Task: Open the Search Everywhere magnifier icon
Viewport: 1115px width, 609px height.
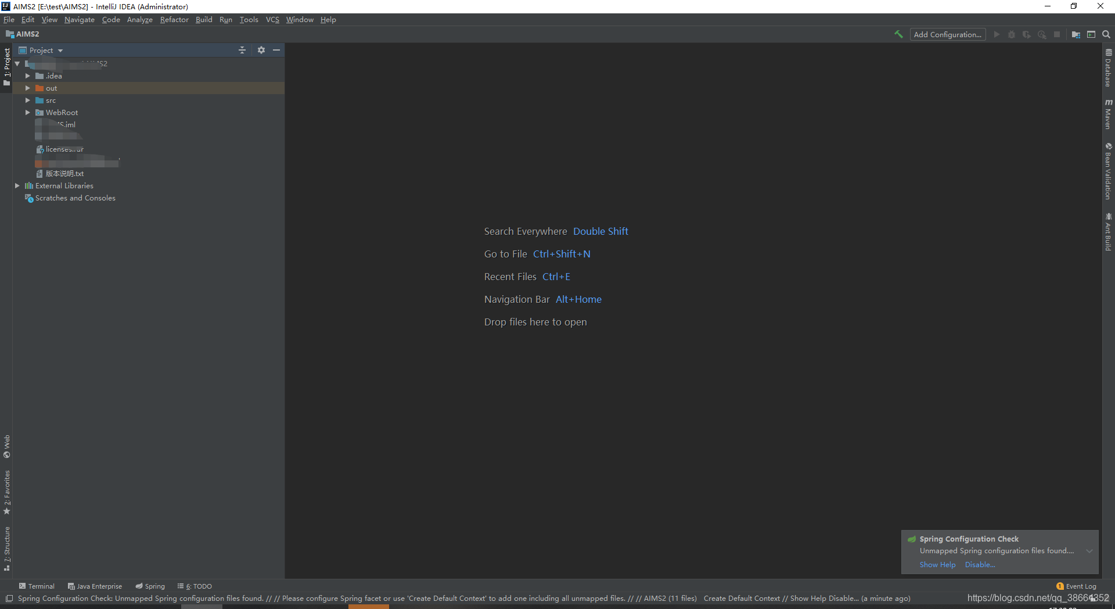Action: click(x=1106, y=34)
